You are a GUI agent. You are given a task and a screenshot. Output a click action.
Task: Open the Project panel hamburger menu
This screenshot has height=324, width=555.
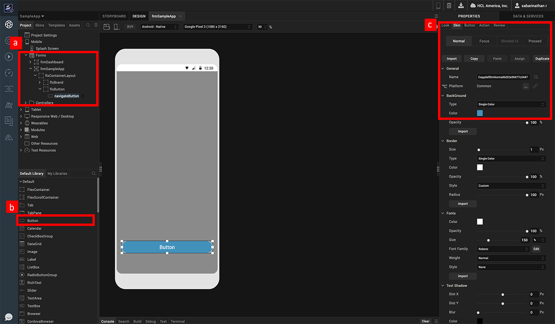[96, 25]
